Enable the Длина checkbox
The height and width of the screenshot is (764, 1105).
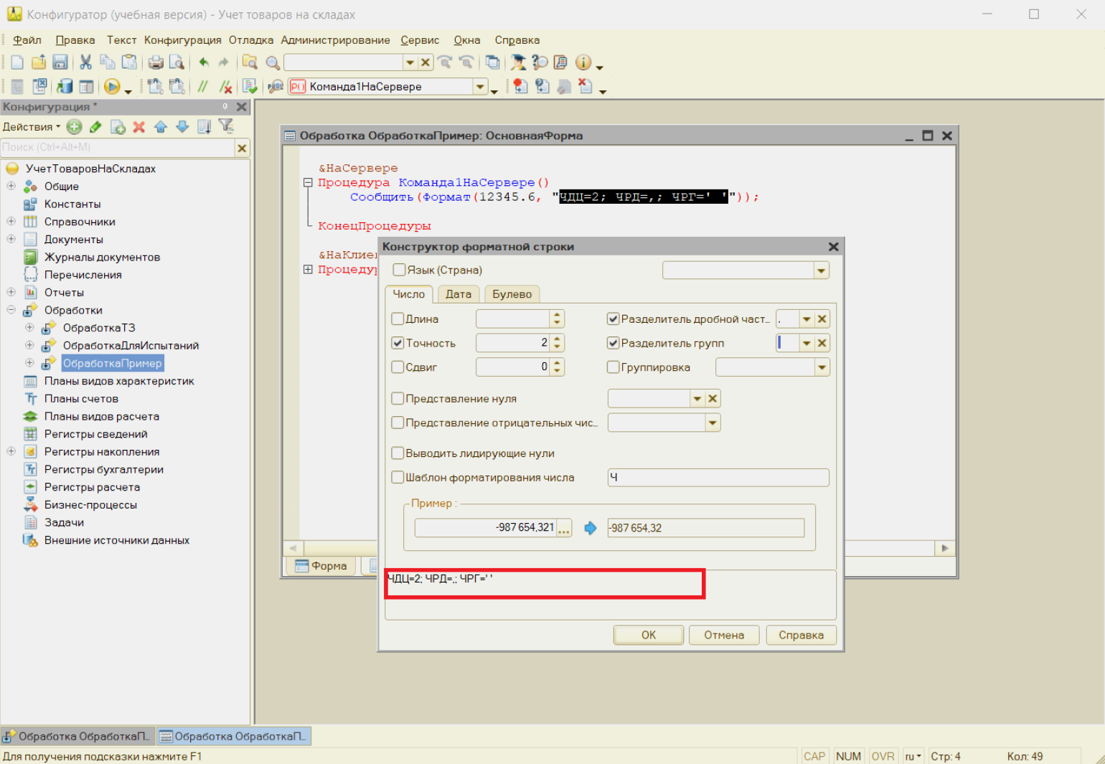398,319
